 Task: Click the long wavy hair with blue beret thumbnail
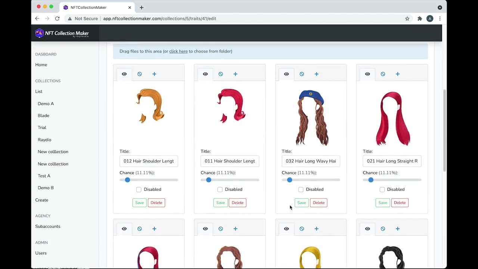[312, 117]
